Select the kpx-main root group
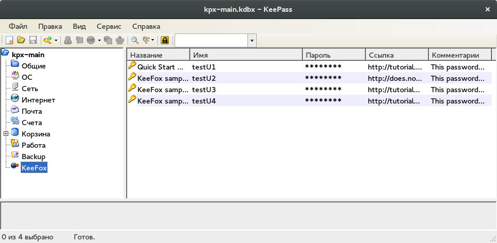The height and width of the screenshot is (243, 497). click(28, 55)
